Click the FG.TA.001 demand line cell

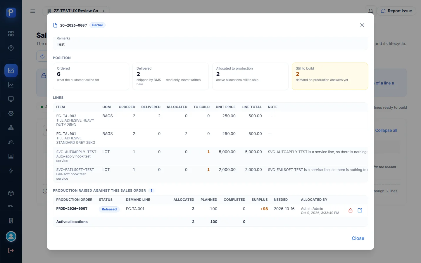tap(135, 209)
